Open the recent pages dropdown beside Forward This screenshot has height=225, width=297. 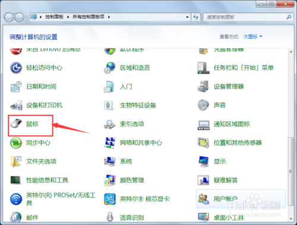[27, 17]
